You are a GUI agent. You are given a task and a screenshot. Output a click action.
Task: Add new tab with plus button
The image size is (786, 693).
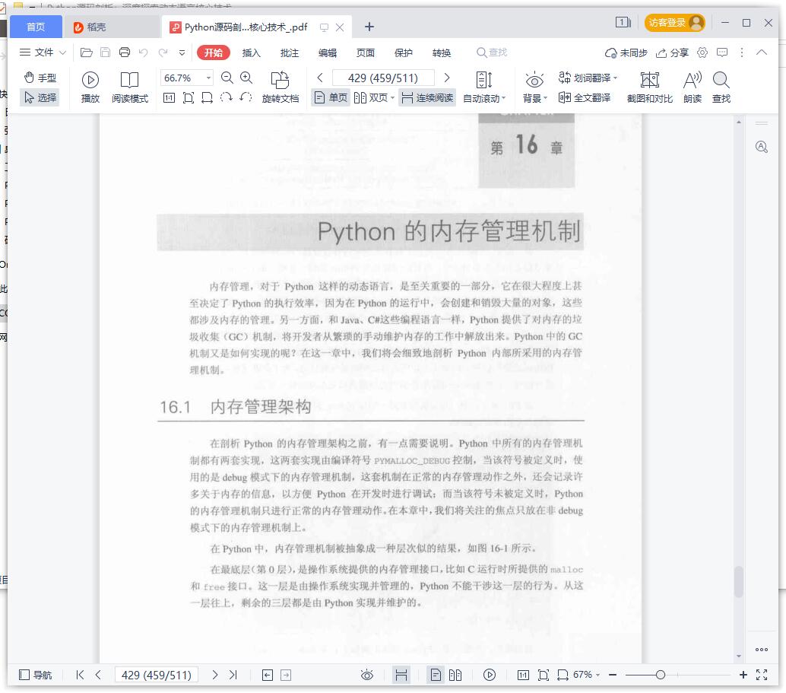click(x=369, y=27)
